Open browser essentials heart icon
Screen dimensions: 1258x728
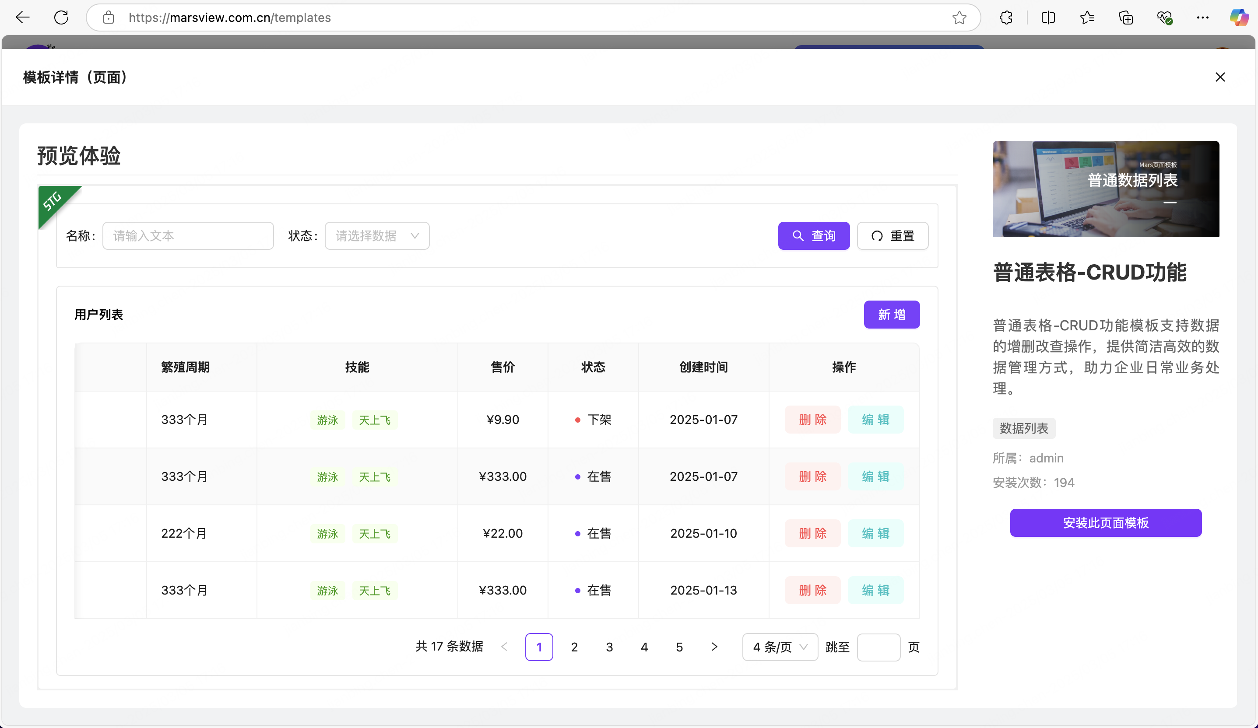pyautogui.click(x=1164, y=17)
